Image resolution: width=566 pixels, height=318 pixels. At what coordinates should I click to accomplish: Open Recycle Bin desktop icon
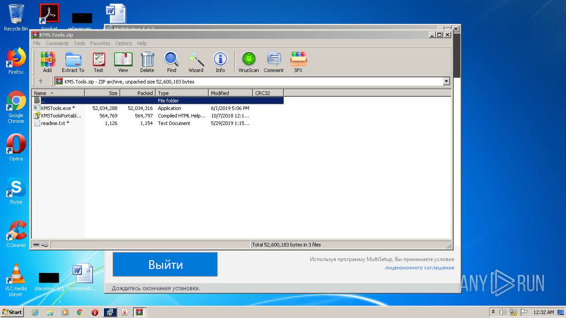click(16, 17)
